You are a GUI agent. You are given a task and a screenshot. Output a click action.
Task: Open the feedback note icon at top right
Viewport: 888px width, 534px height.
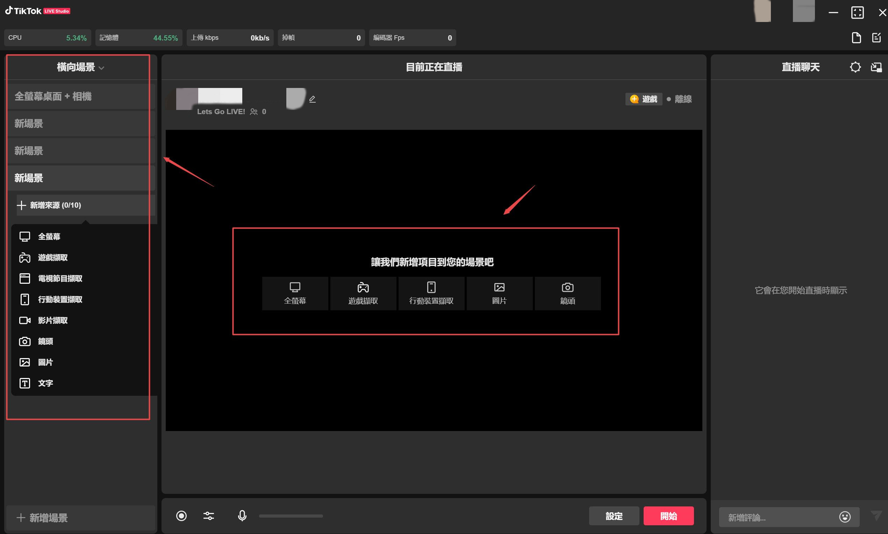pos(876,38)
